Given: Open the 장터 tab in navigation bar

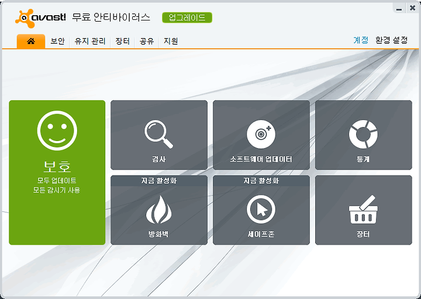Looking at the screenshot, I should pos(122,41).
